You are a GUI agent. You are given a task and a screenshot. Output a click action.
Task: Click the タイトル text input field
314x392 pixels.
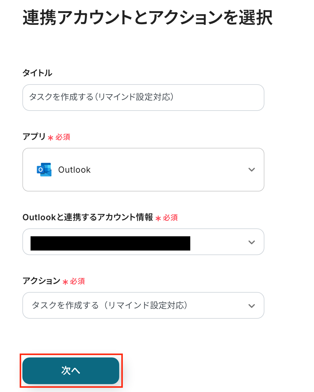(x=143, y=98)
